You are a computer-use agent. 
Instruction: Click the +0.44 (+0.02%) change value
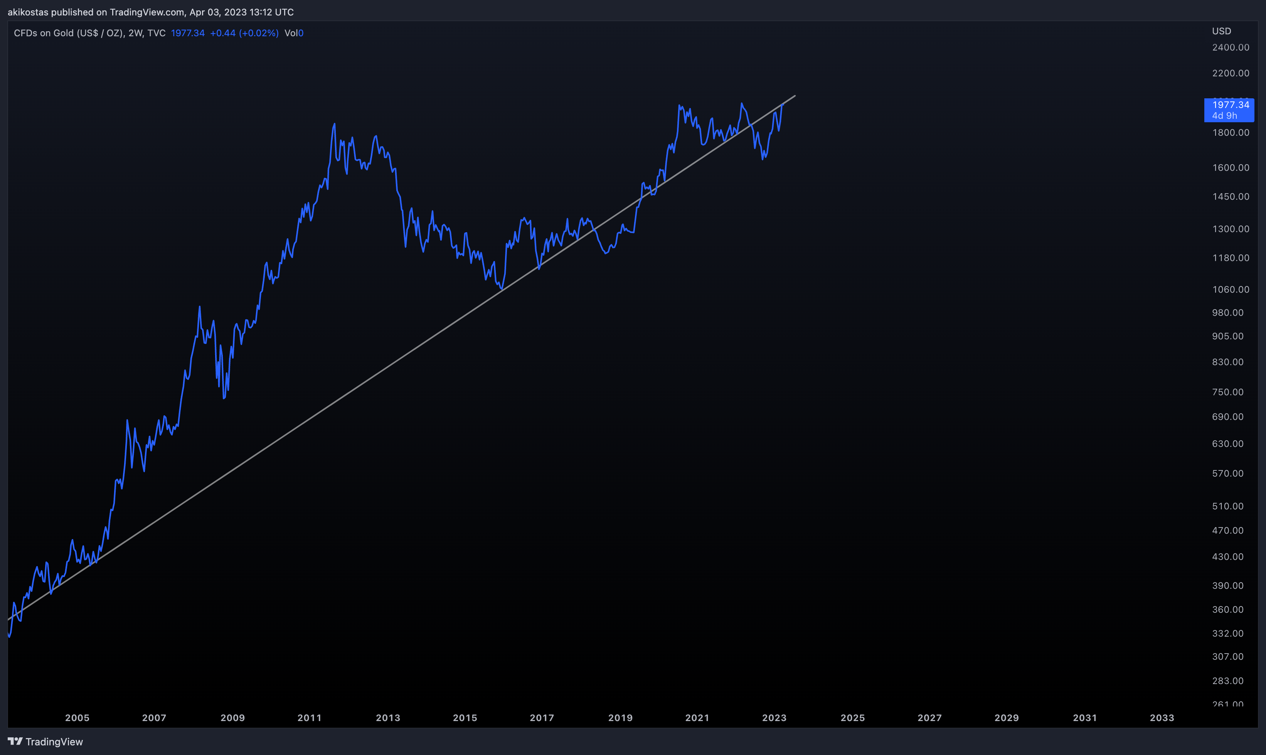pos(244,33)
